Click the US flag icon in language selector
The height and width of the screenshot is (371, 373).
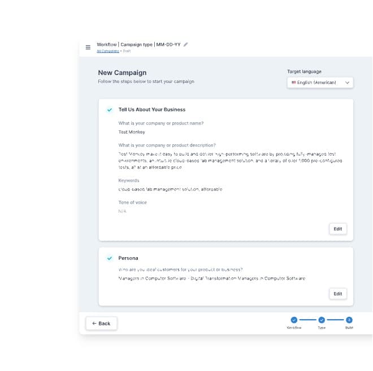(294, 82)
